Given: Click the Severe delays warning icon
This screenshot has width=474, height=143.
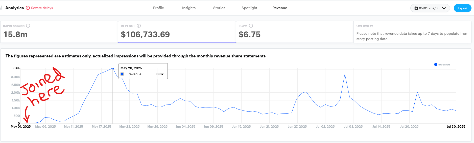Looking at the screenshot, I should 28,8.
